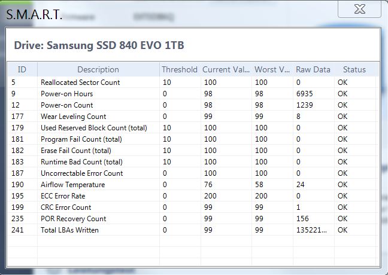Click current value 76 for Airflow Temperature
Image resolution: width=388 pixels, height=275 pixels.
coord(208,185)
